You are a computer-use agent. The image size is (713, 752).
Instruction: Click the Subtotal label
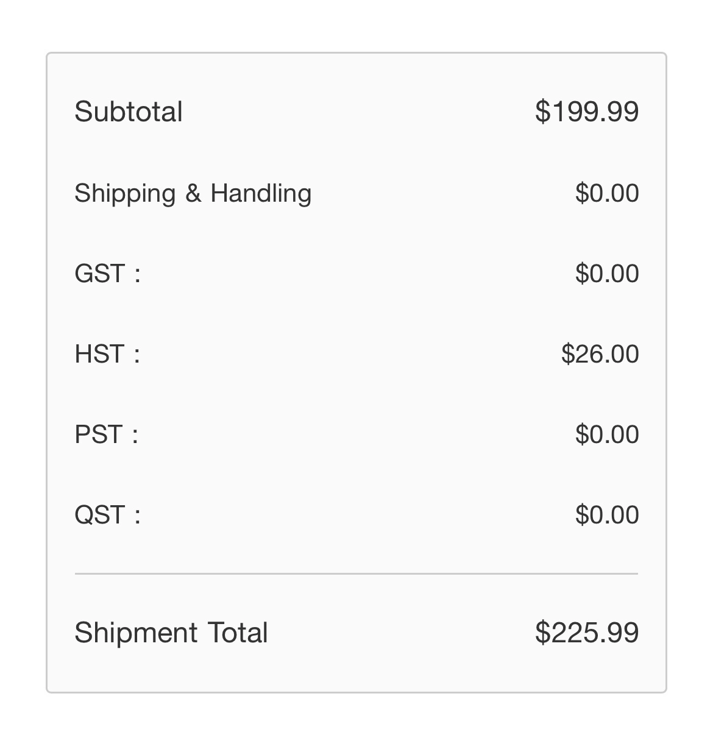point(129,112)
